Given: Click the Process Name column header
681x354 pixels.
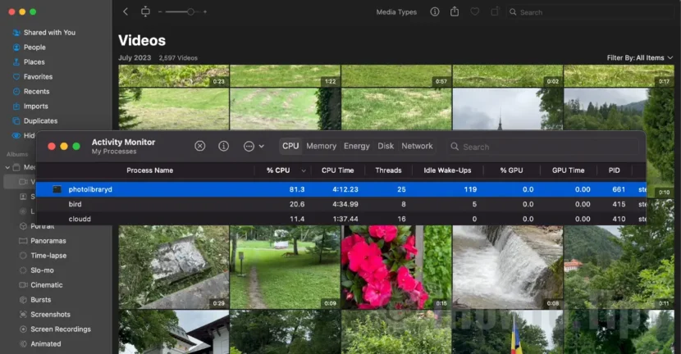Looking at the screenshot, I should [x=149, y=170].
